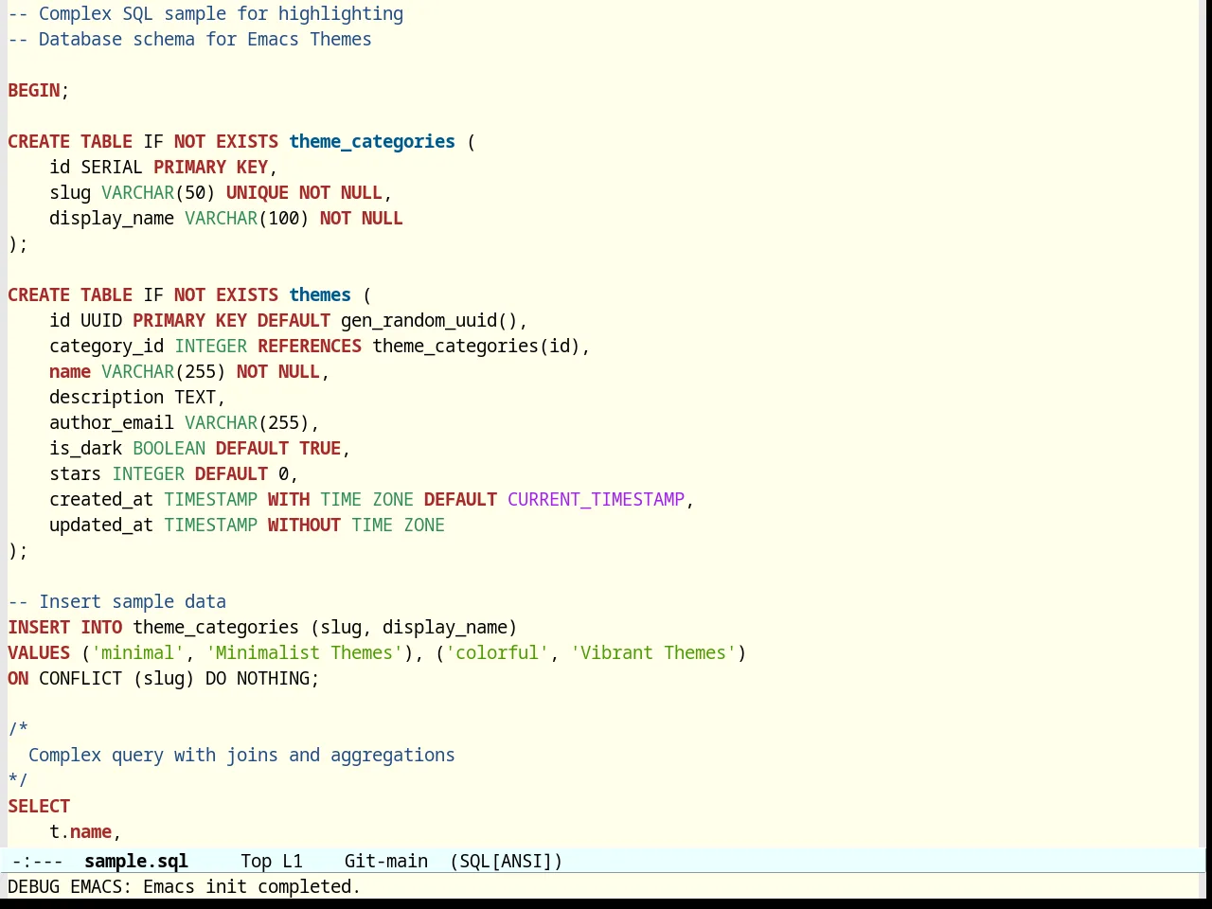Click the UUID type in themes id line
The height and width of the screenshot is (909, 1212).
click(x=101, y=320)
